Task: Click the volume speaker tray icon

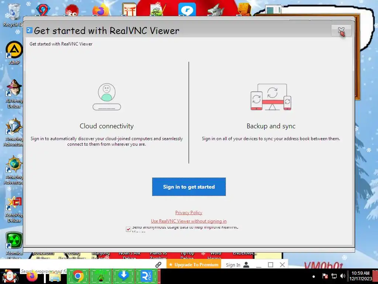Action: (343, 276)
